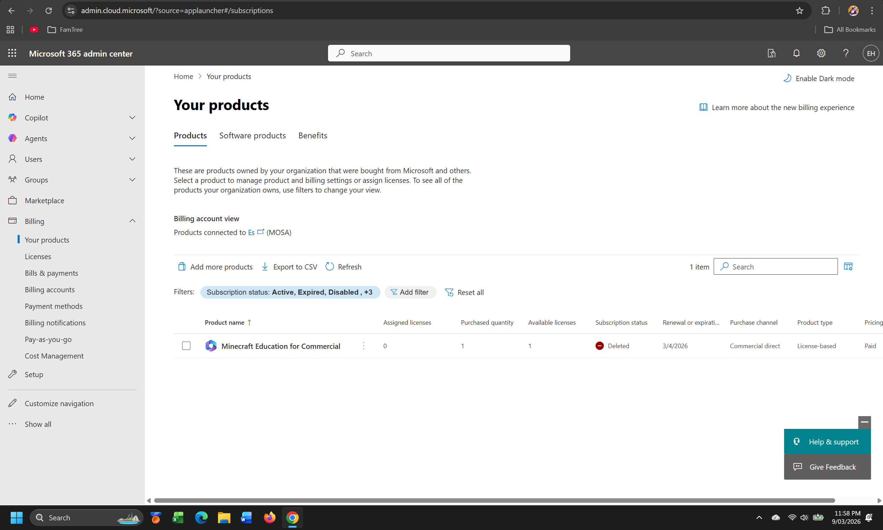Expand the Users navigation section
883x530 pixels.
132,159
